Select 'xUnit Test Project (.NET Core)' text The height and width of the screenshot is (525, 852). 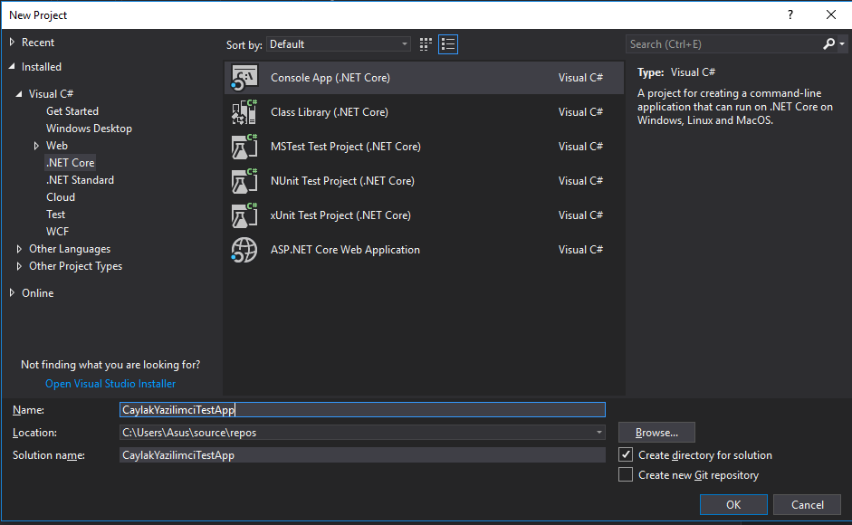(340, 215)
